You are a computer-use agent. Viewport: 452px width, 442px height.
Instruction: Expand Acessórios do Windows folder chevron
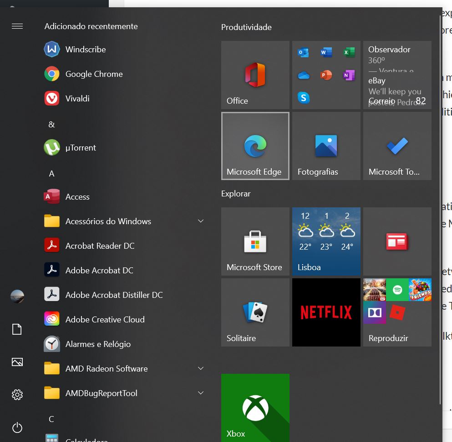click(x=201, y=221)
